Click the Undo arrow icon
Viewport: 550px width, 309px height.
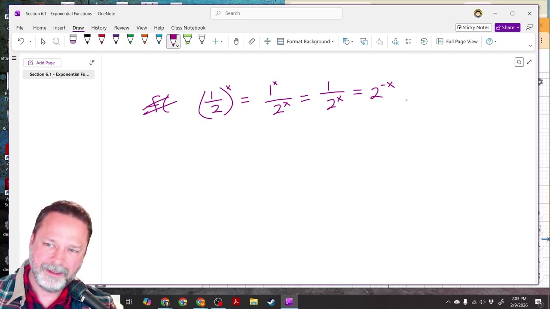(21, 41)
